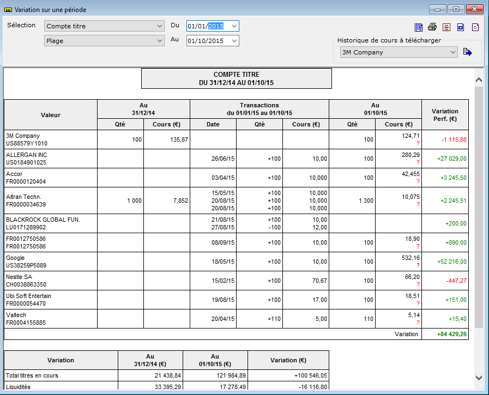
Task: Click the blue page icon with blue rectangle
Action: [x=461, y=27]
